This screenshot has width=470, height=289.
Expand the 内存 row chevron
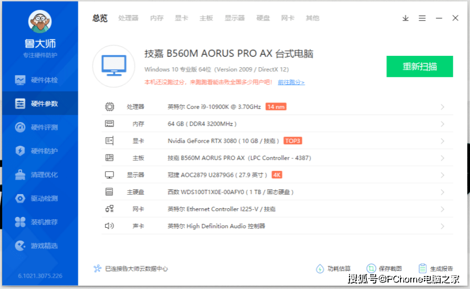(442, 124)
